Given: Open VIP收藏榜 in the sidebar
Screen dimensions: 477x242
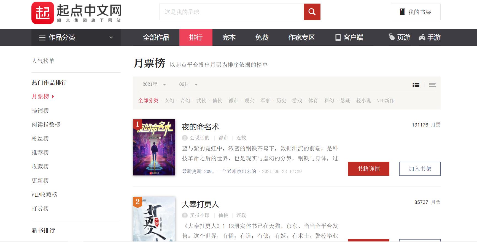Looking at the screenshot, I should point(44,195).
